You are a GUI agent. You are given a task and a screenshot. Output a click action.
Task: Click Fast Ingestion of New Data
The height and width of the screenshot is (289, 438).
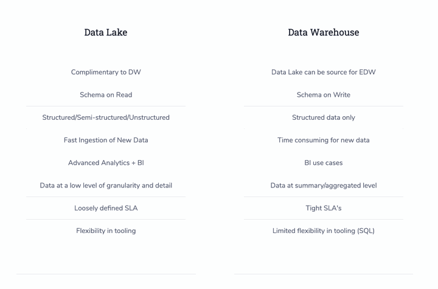click(x=106, y=140)
